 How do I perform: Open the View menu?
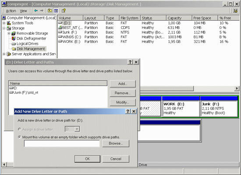(23, 11)
